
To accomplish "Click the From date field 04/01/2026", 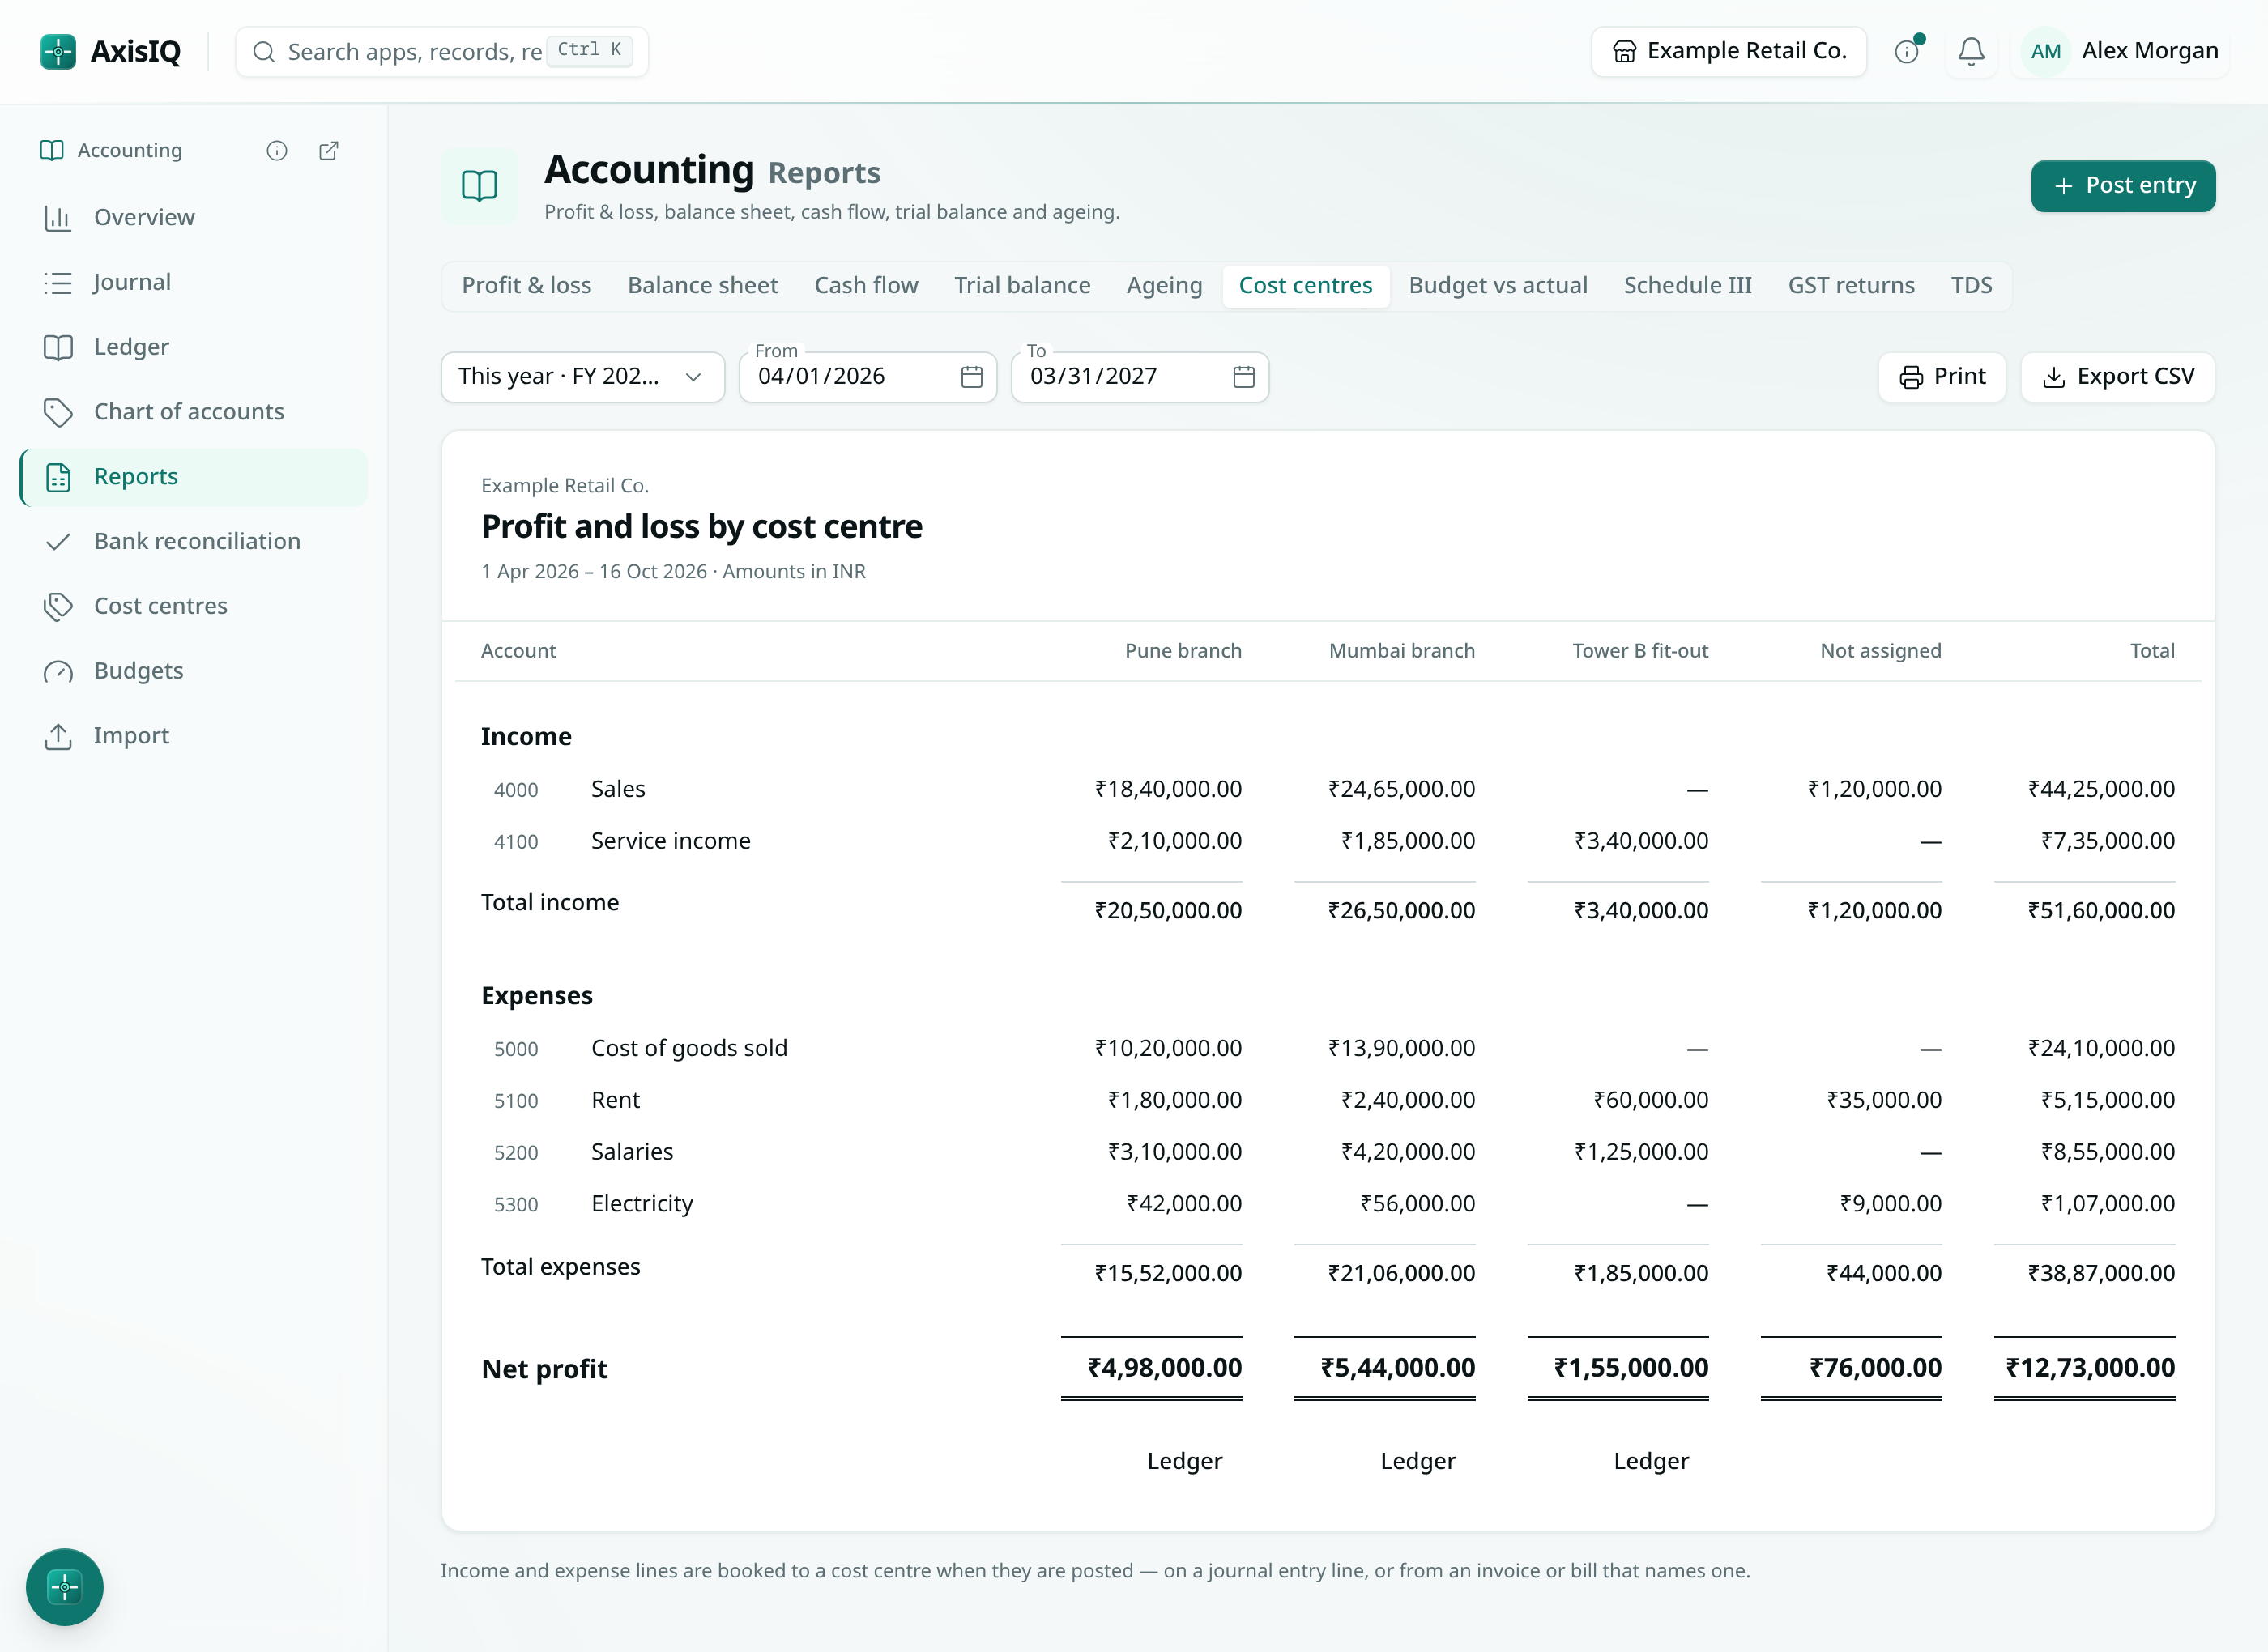I will 867,377.
